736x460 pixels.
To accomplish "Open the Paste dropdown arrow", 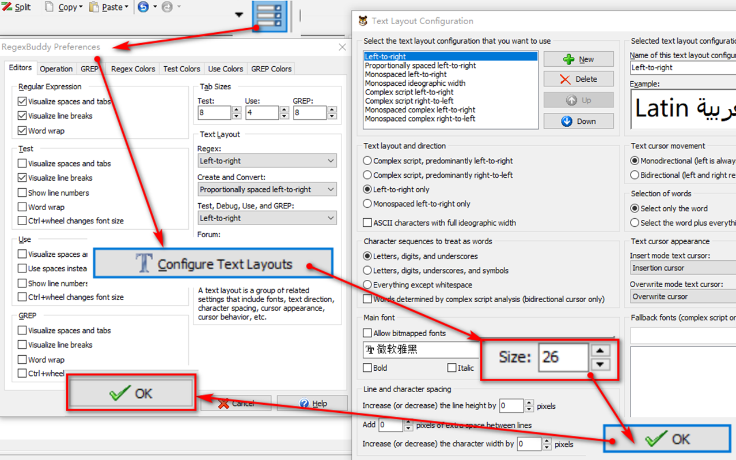I will click(x=126, y=7).
